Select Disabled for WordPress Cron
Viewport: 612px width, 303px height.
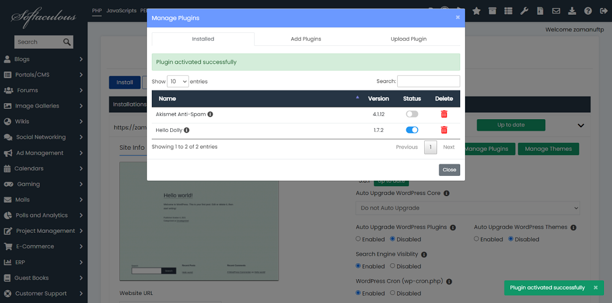(393, 293)
